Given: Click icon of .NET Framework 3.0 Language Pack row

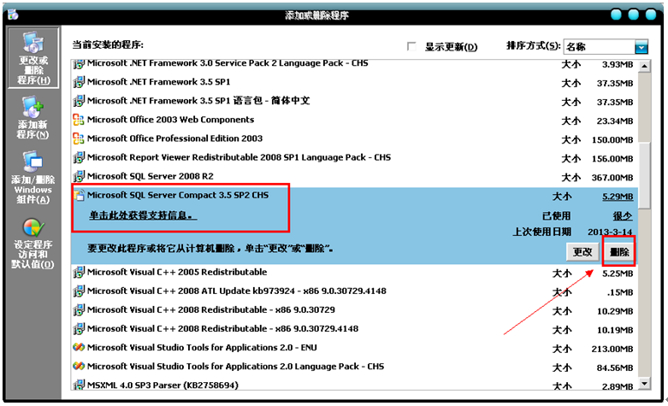Looking at the screenshot, I should [79, 64].
